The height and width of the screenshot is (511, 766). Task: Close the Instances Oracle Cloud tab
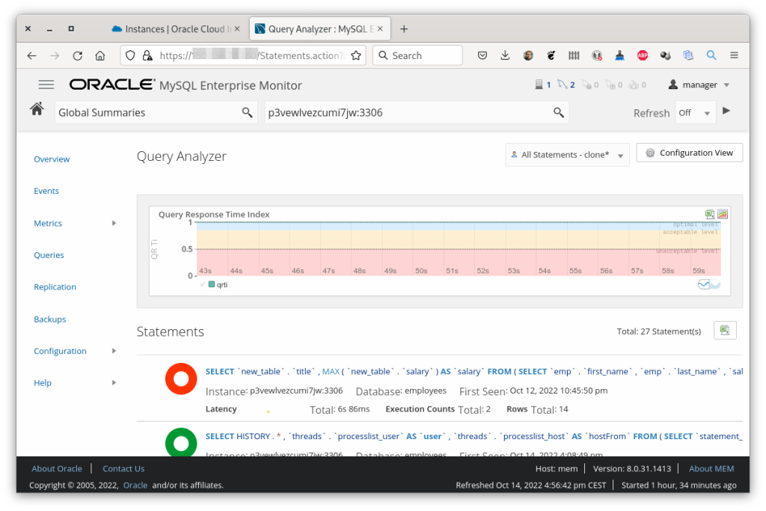coord(237,29)
